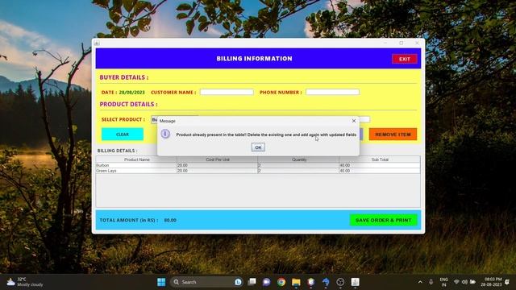Minimize the billing window
Image resolution: width=516 pixels, height=290 pixels.
pyautogui.click(x=385, y=43)
